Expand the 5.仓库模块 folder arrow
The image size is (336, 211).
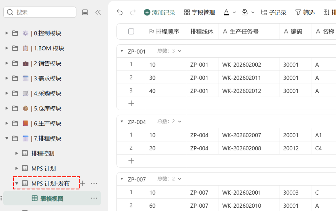(7, 108)
